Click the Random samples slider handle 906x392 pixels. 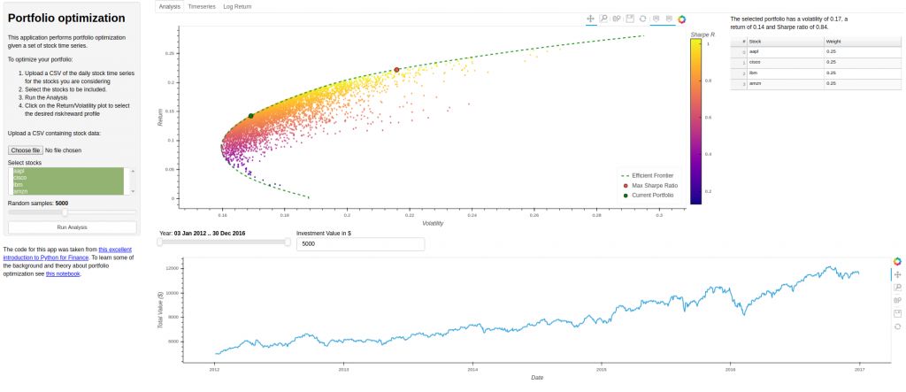click(x=64, y=212)
